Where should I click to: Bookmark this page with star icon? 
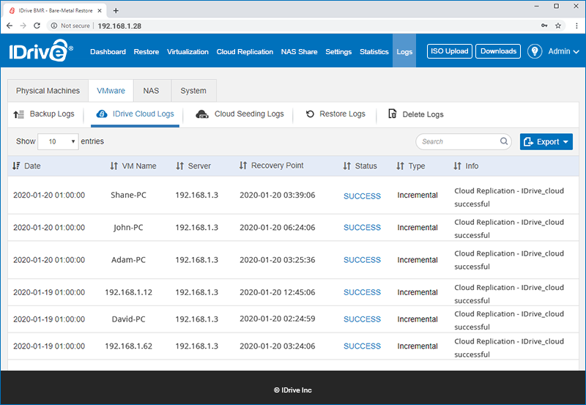558,26
